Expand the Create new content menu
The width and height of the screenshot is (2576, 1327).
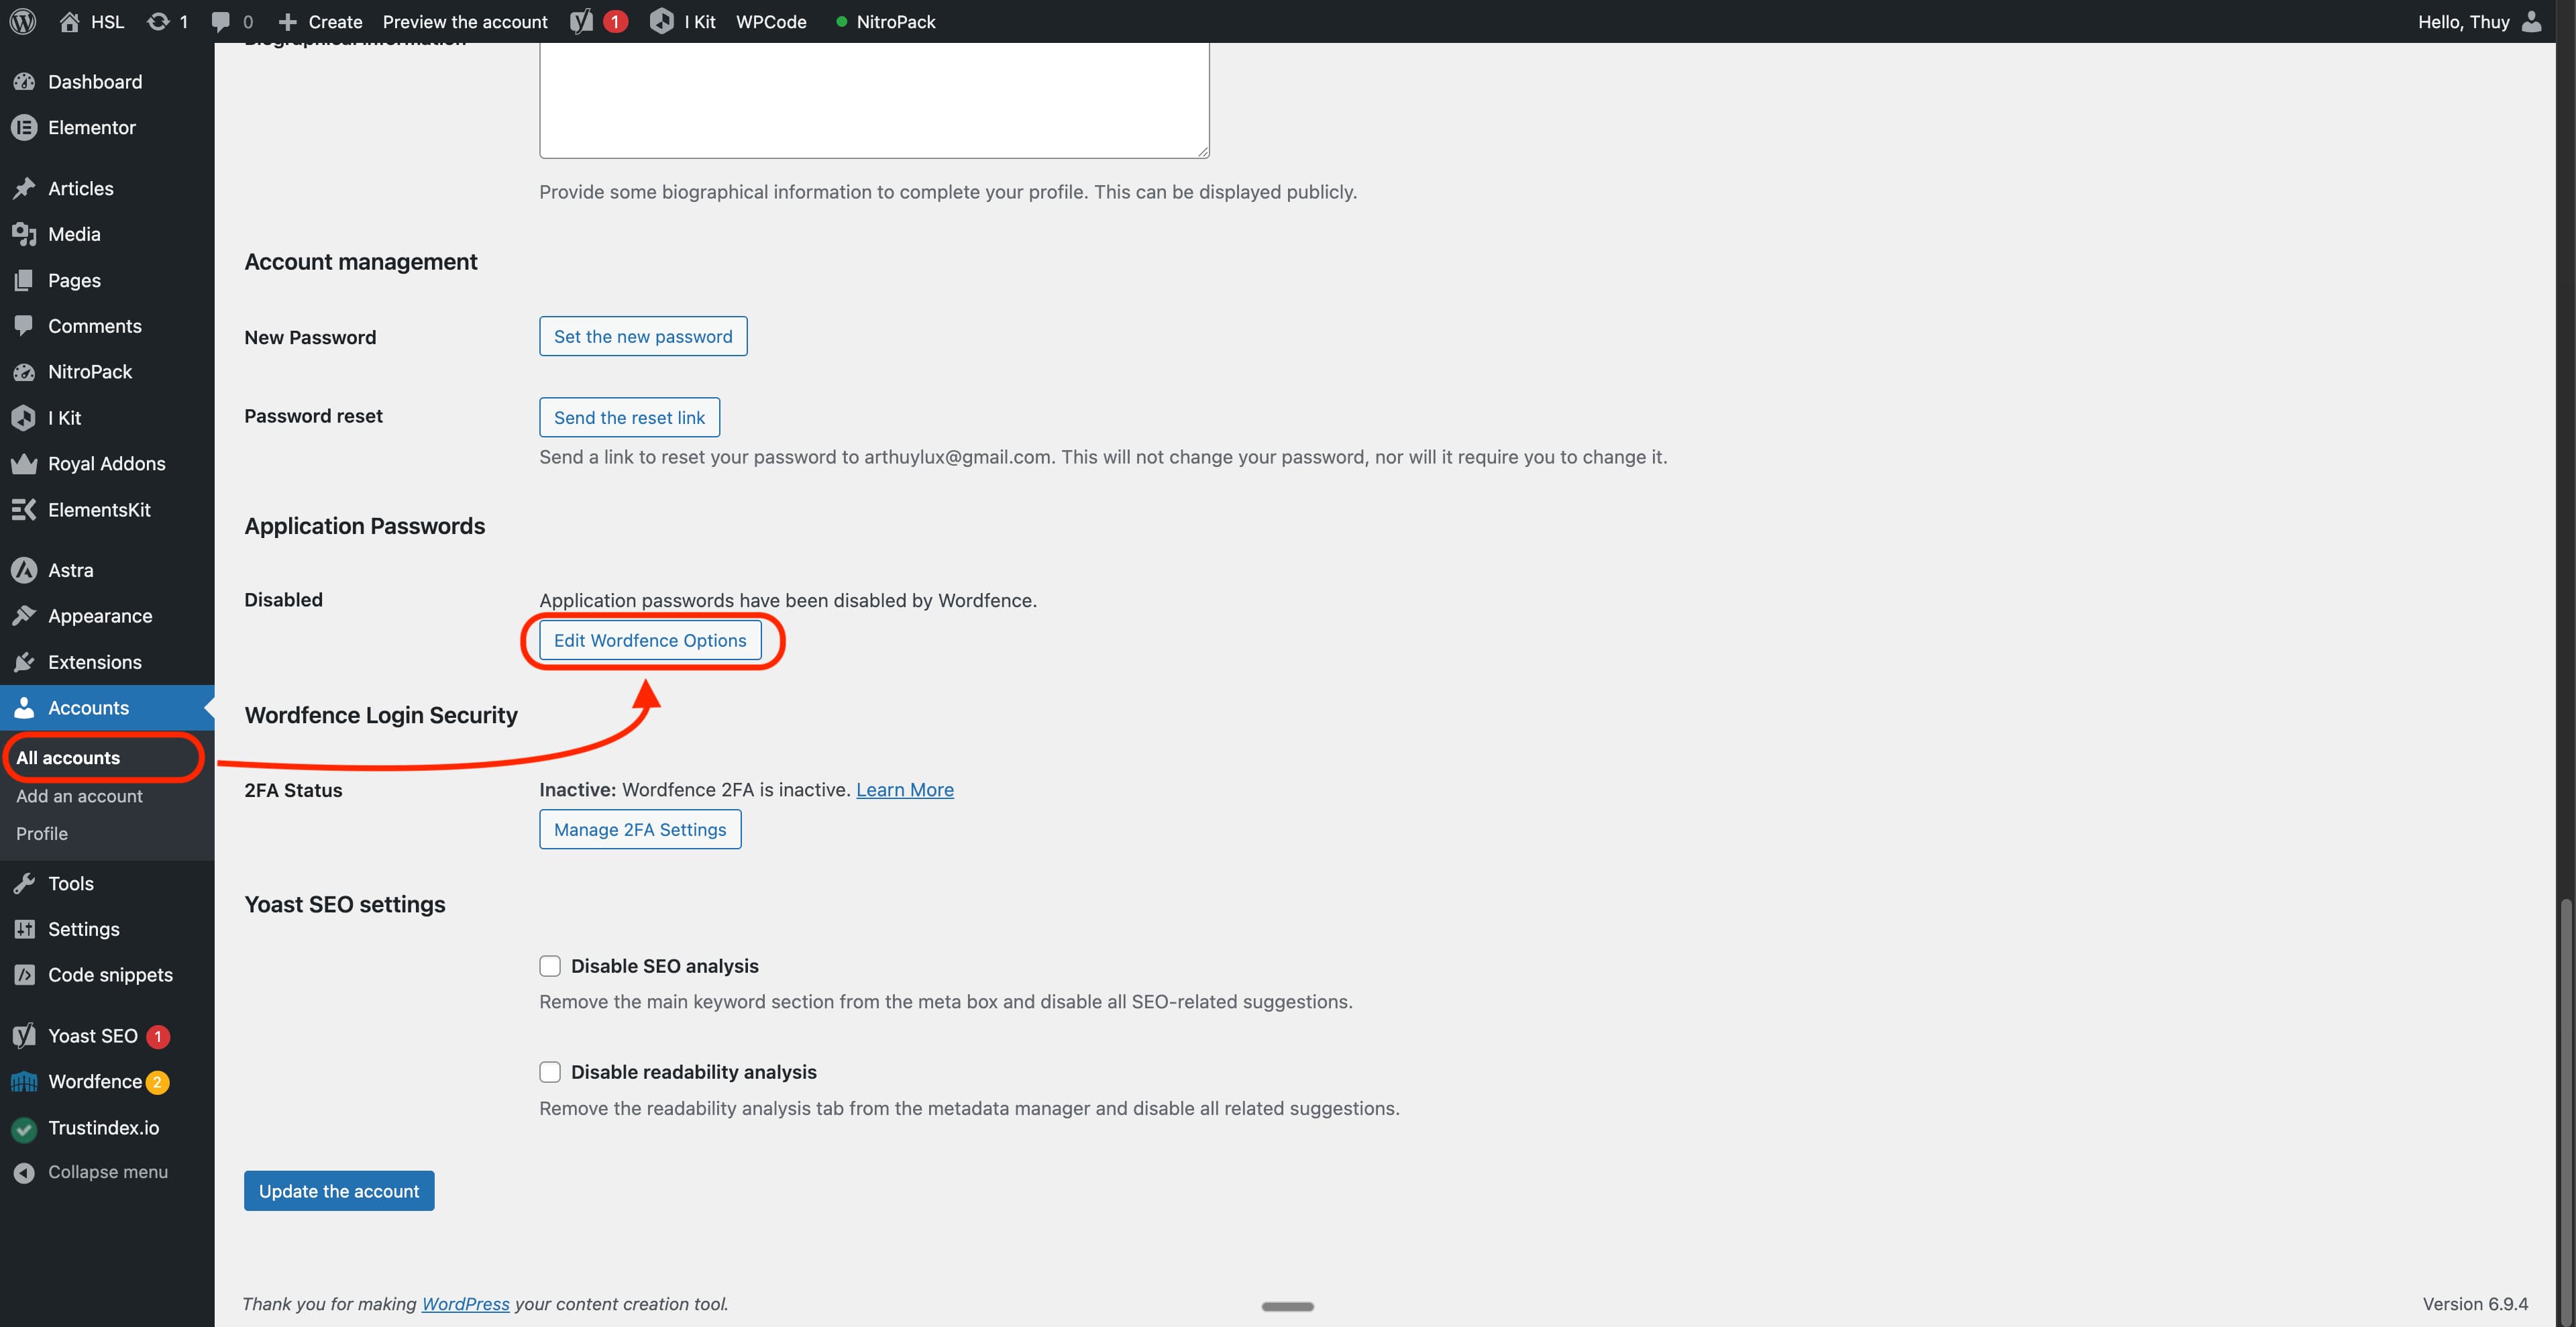pos(321,21)
